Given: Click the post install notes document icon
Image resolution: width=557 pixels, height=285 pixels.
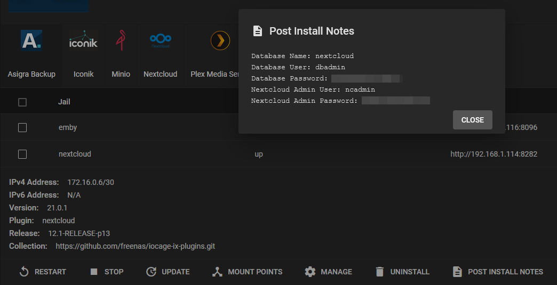Looking at the screenshot, I should pyautogui.click(x=457, y=272).
